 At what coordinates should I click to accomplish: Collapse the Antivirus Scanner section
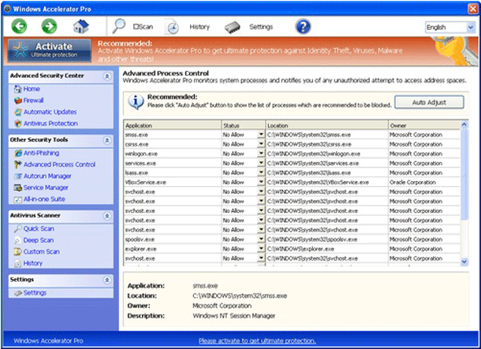[107, 214]
